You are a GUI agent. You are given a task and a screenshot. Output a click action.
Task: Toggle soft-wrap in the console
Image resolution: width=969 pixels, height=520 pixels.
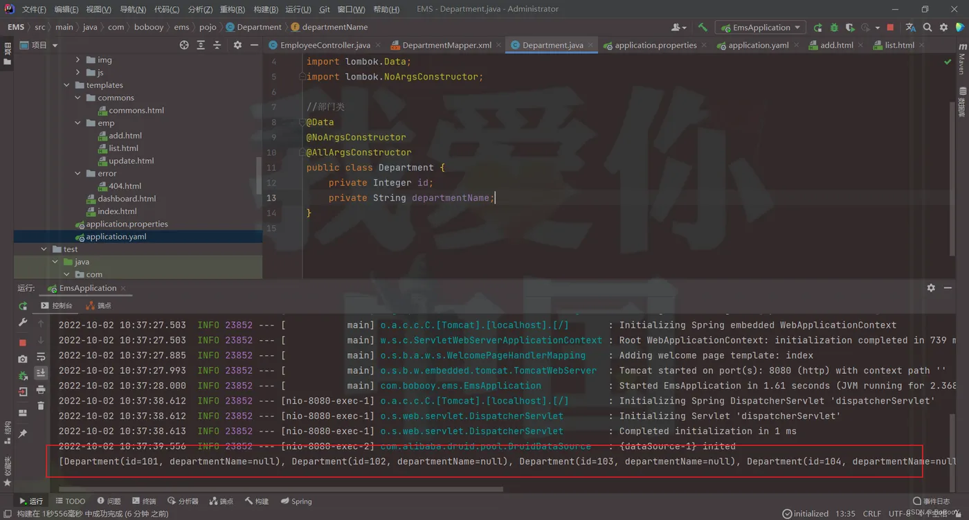pyautogui.click(x=41, y=357)
